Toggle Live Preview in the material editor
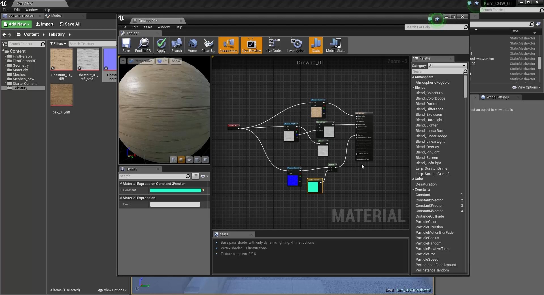Viewport: 544px width, 295px height. click(251, 45)
